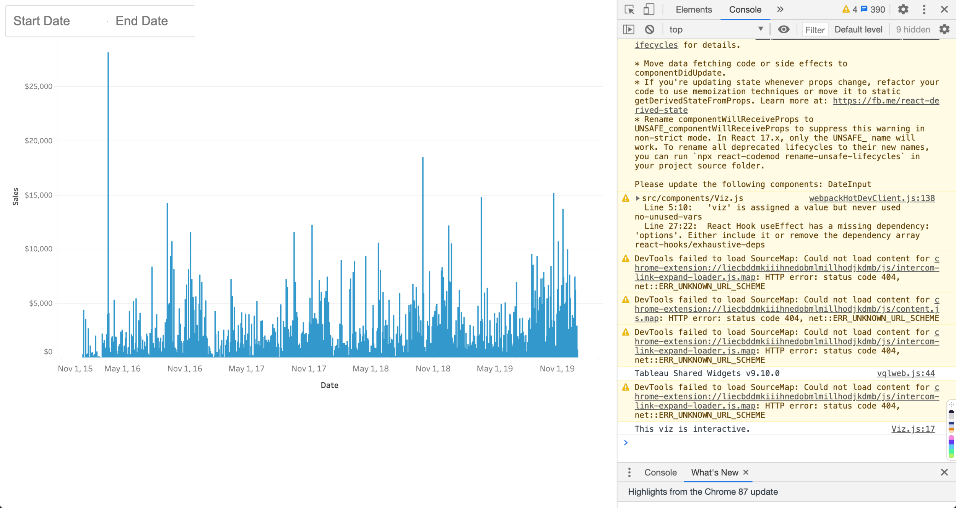This screenshot has height=508, width=956.
Task: Click the 'This viz is interactive.' message
Action: click(692, 429)
